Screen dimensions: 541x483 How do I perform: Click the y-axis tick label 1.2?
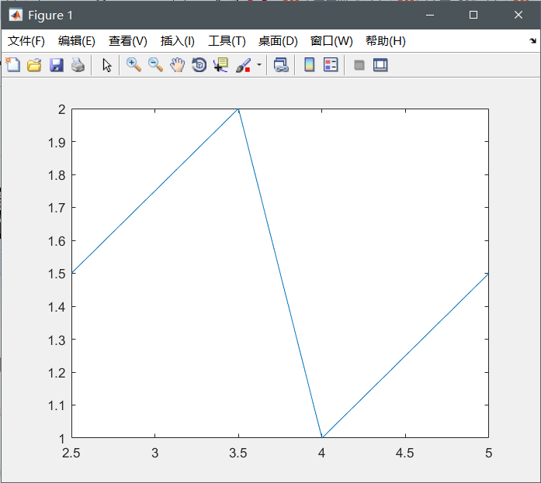(x=57, y=373)
